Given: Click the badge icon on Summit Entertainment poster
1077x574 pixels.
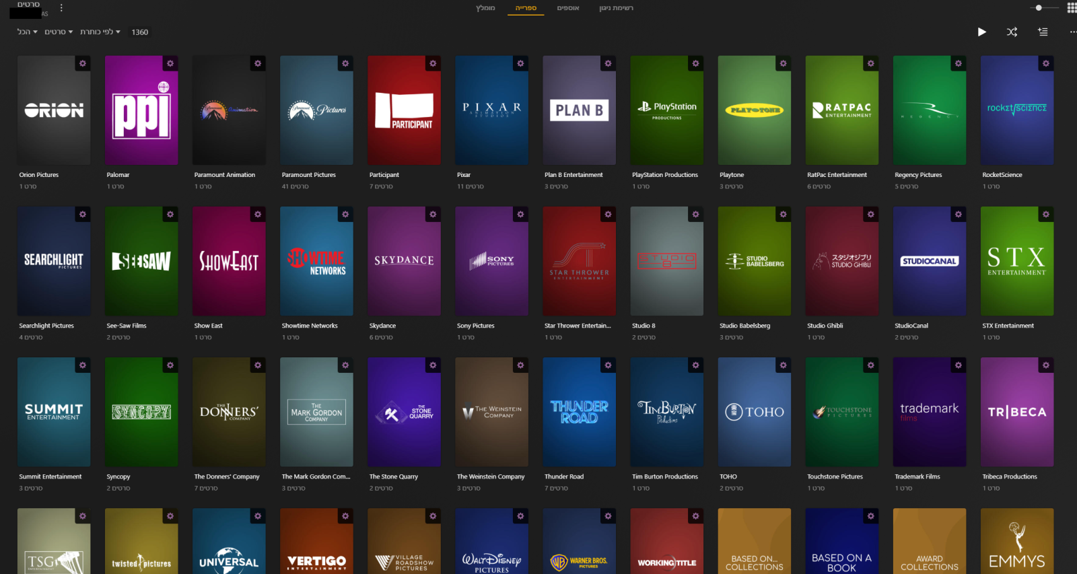Looking at the screenshot, I should click(83, 365).
